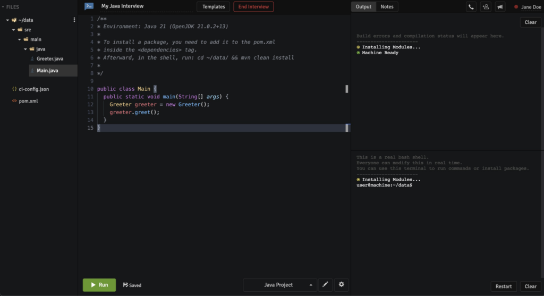
Task: Click the End Interview button
Action: [x=253, y=6]
